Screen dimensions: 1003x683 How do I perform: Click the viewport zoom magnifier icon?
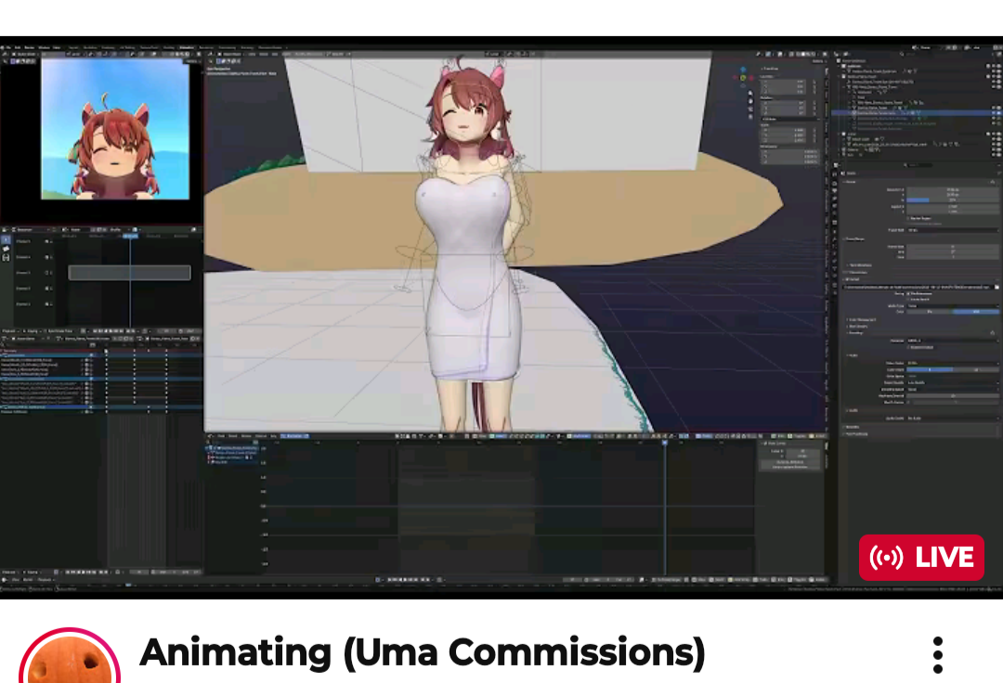point(750,94)
